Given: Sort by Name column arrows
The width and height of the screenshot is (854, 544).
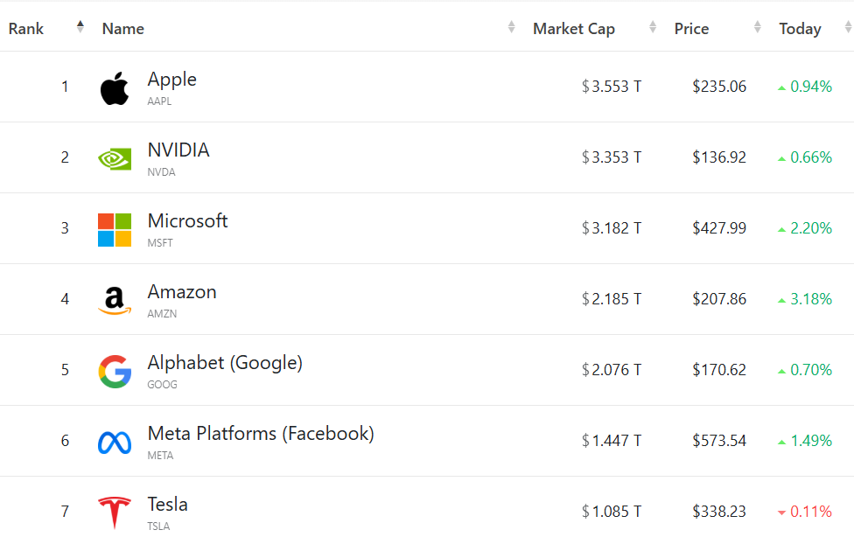Looking at the screenshot, I should tap(512, 28).
